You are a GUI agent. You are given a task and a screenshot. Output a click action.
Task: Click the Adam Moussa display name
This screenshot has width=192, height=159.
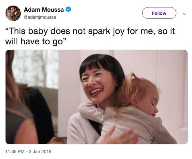[44, 10]
